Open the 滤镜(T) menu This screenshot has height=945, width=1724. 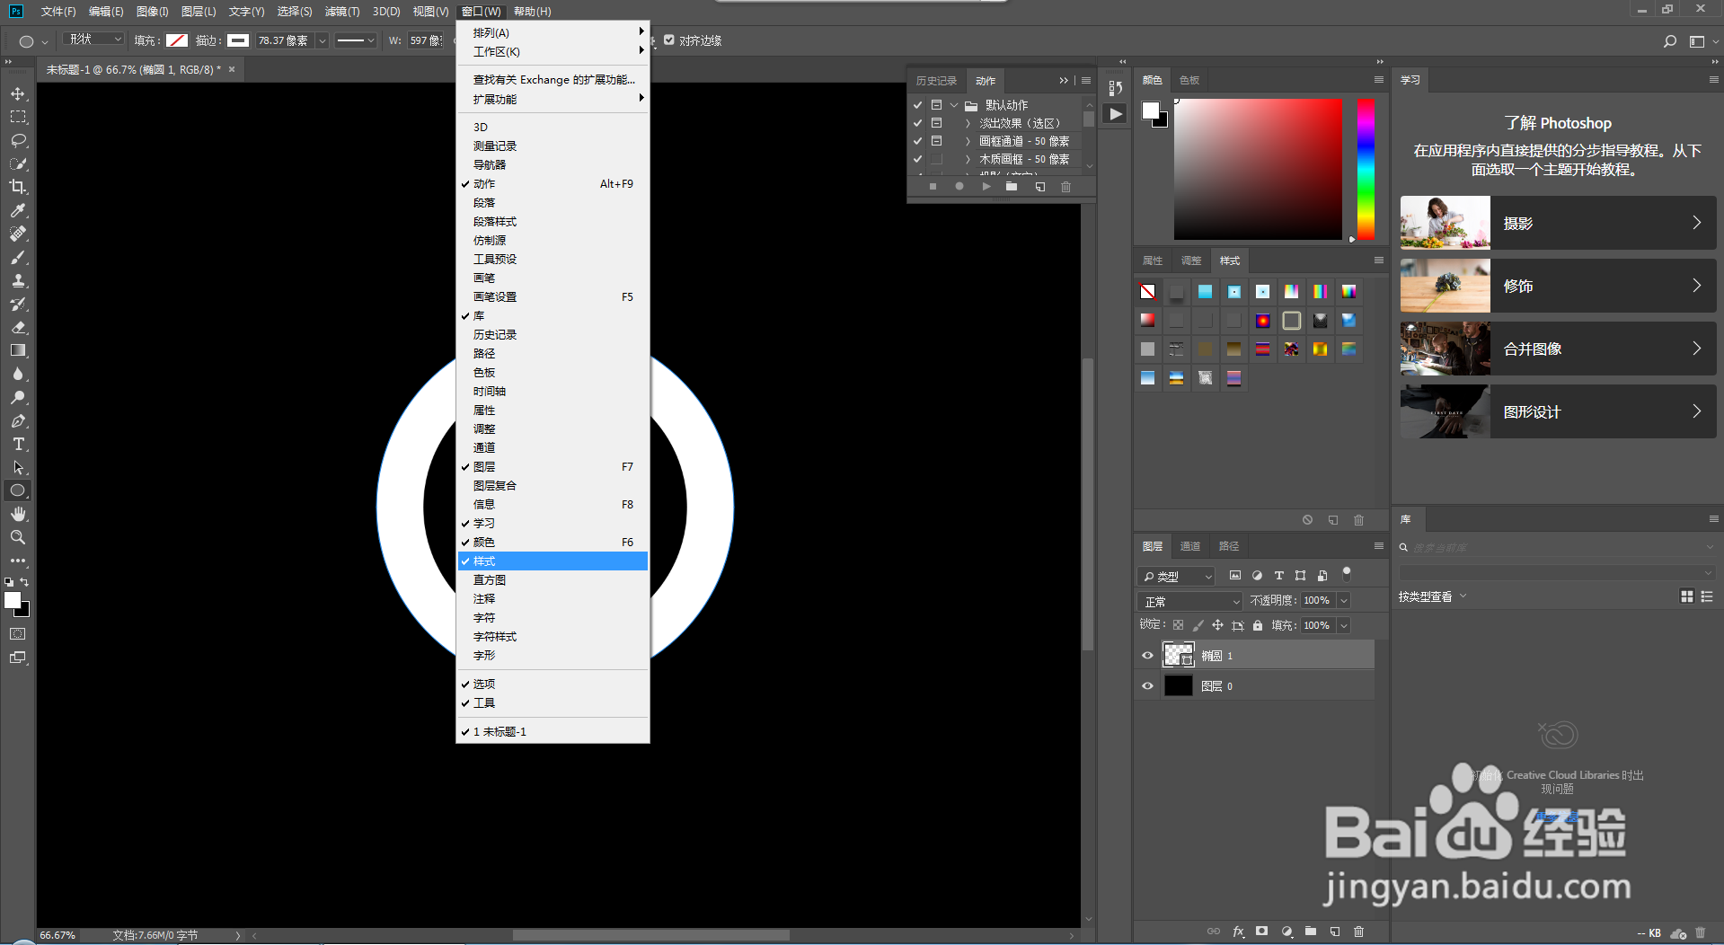pyautogui.click(x=342, y=12)
